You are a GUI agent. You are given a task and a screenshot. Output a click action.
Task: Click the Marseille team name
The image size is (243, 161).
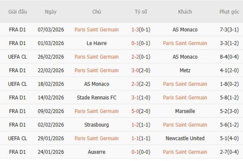[x=185, y=111]
